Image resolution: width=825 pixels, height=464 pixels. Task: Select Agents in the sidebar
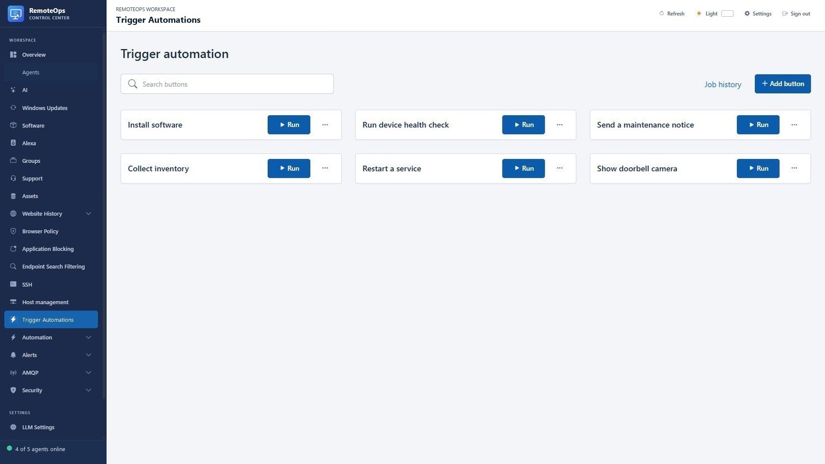51,72
